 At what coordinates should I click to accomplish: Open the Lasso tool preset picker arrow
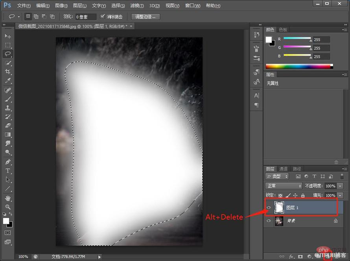coord(19,17)
